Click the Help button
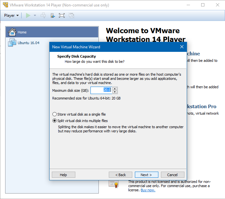 pos(63,175)
